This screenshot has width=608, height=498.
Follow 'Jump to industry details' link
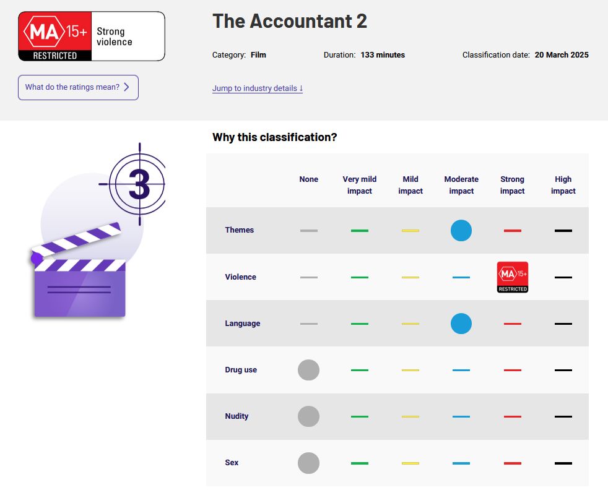click(258, 88)
